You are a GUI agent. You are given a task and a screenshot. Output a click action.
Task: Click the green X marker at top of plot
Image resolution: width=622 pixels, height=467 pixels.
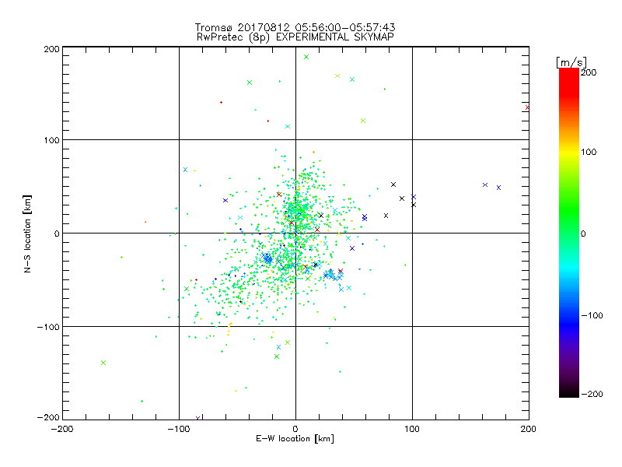click(x=306, y=57)
